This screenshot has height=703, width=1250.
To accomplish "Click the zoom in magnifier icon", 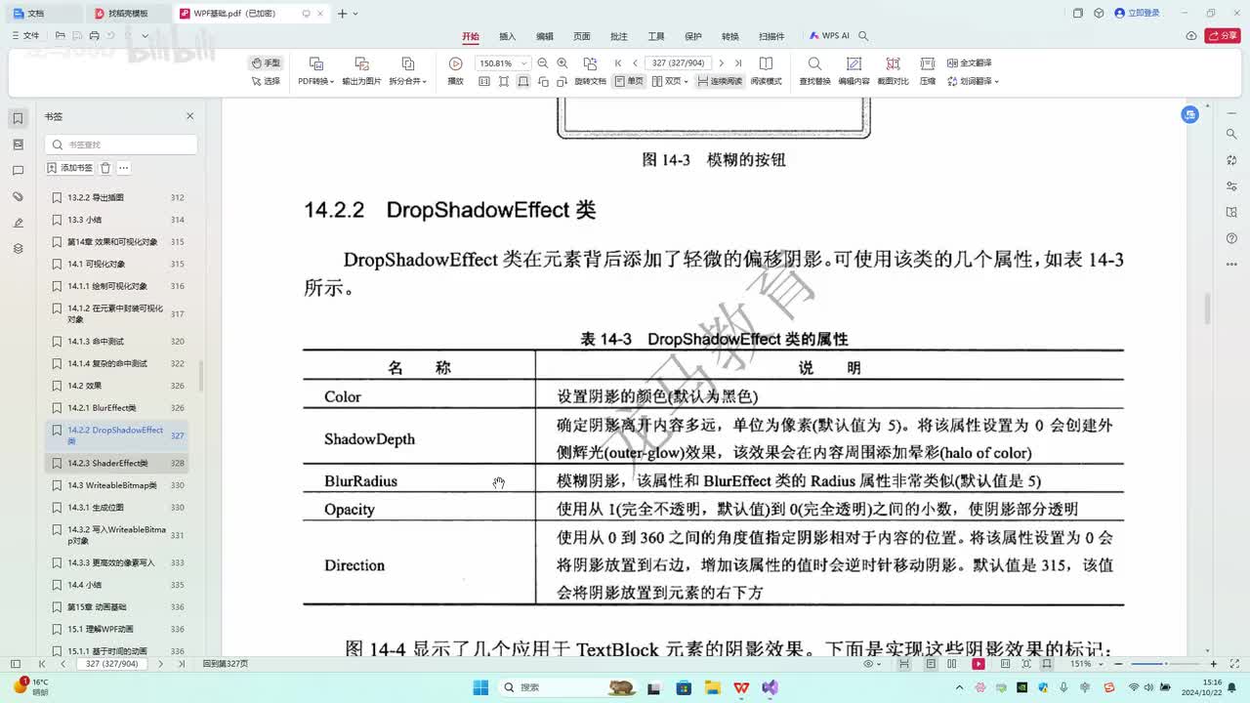I will 562,63.
